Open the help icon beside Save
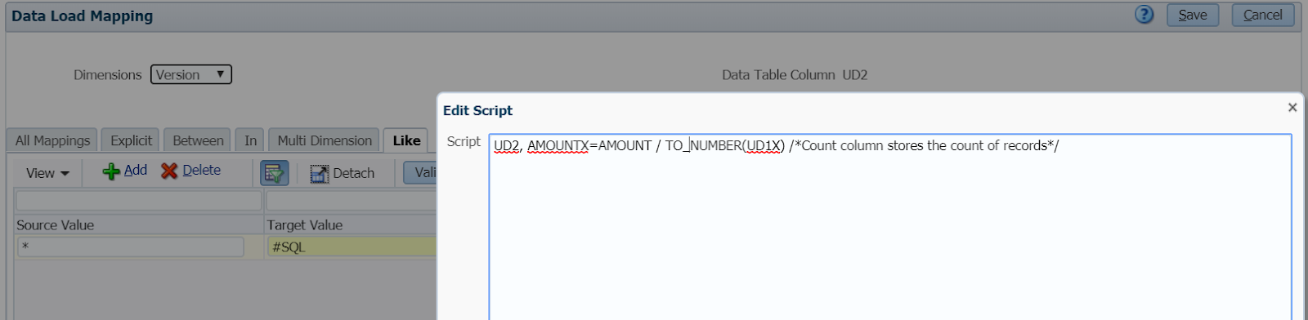The height and width of the screenshot is (320, 1308). [1144, 15]
